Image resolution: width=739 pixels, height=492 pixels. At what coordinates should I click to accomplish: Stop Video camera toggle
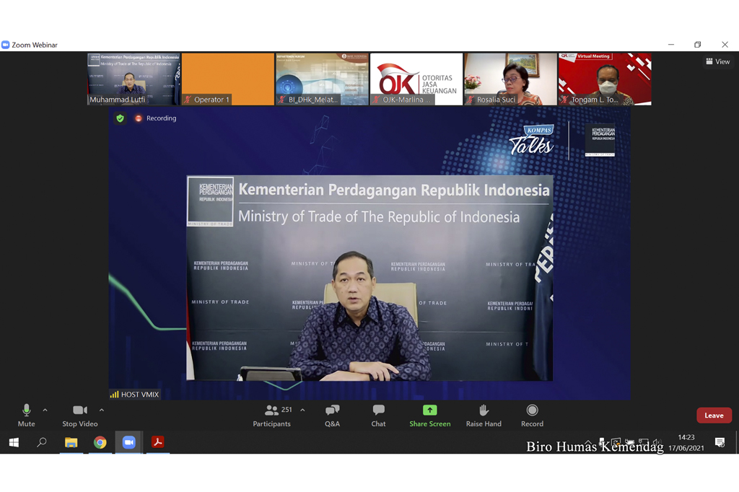[x=79, y=416]
